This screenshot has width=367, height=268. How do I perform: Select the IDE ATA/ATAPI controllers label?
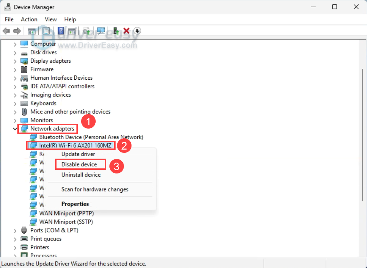[62, 86]
